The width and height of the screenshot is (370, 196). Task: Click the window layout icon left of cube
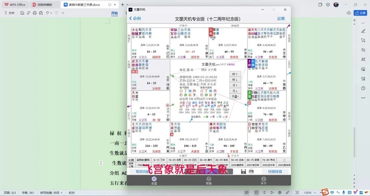point(320,4)
